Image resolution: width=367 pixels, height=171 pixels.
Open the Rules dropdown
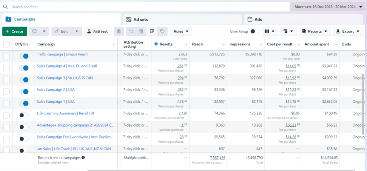[181, 31]
